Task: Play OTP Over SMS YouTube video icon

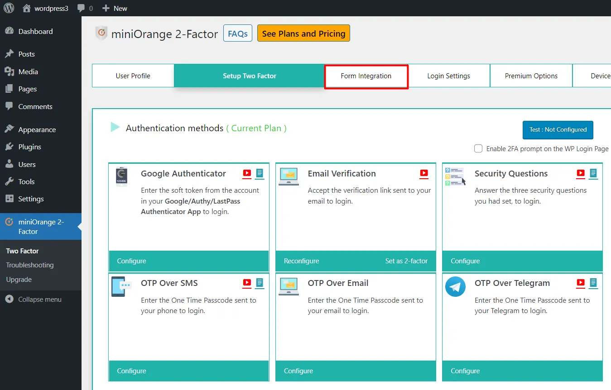Action: [x=247, y=283]
